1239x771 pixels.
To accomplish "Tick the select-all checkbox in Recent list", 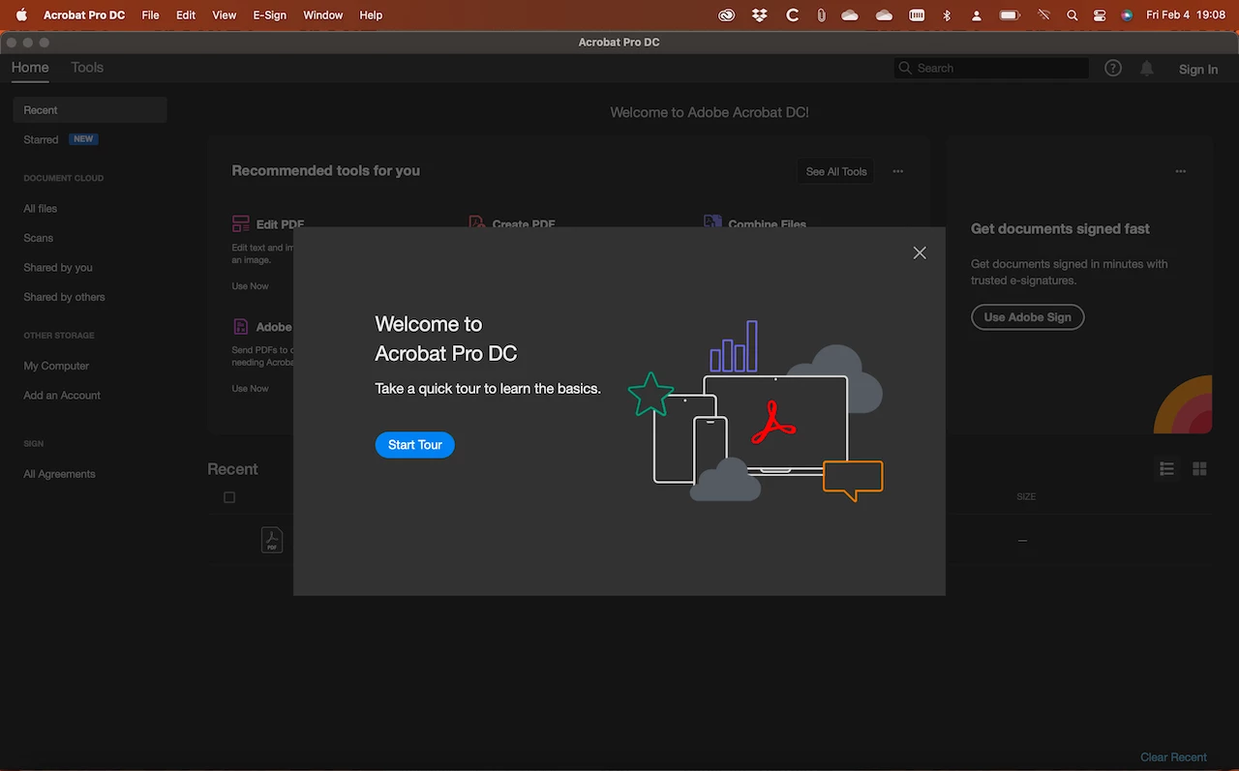I will tap(229, 497).
